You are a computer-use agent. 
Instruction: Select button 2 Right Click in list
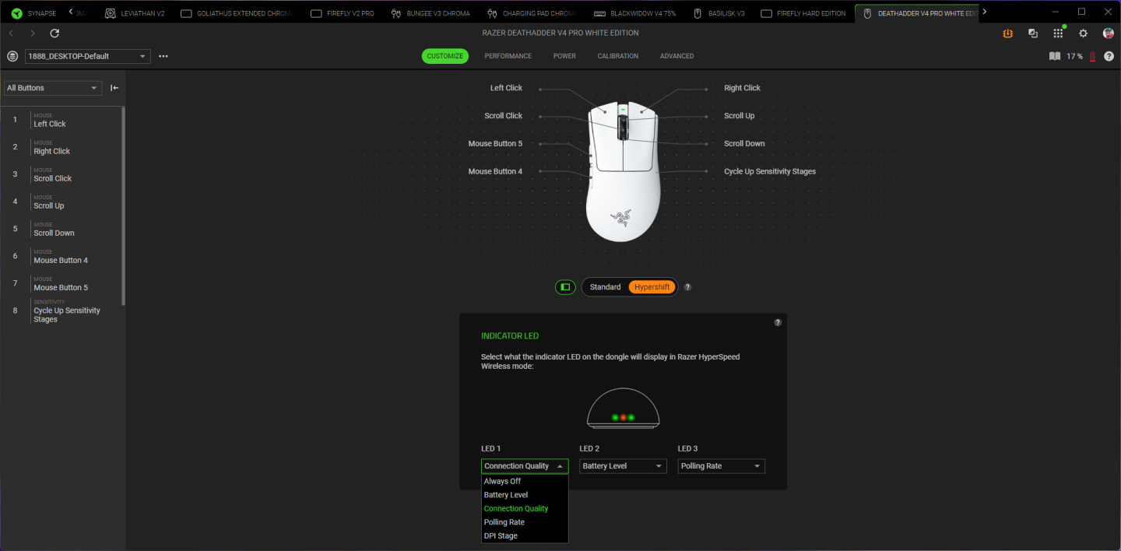pos(61,147)
